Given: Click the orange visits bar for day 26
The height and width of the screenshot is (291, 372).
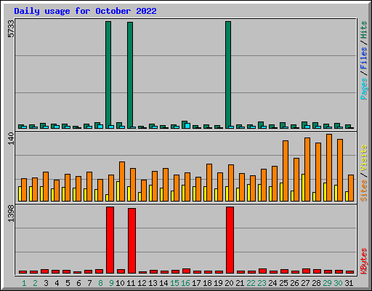Looking at the screenshot, I should pyautogui.click(x=296, y=180).
